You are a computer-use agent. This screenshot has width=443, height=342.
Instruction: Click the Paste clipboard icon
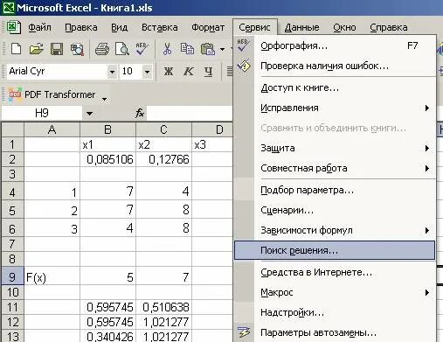pos(208,49)
